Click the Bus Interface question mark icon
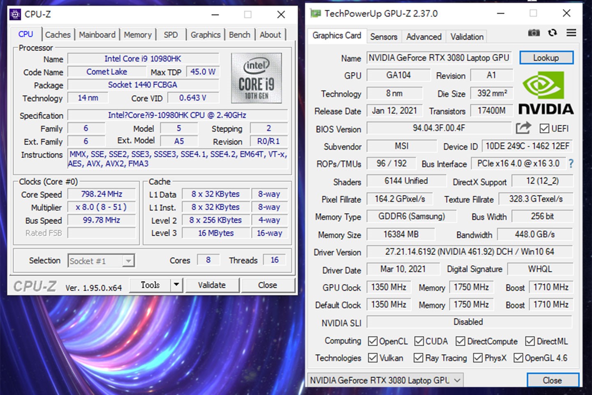This screenshot has height=395, width=592. [571, 164]
